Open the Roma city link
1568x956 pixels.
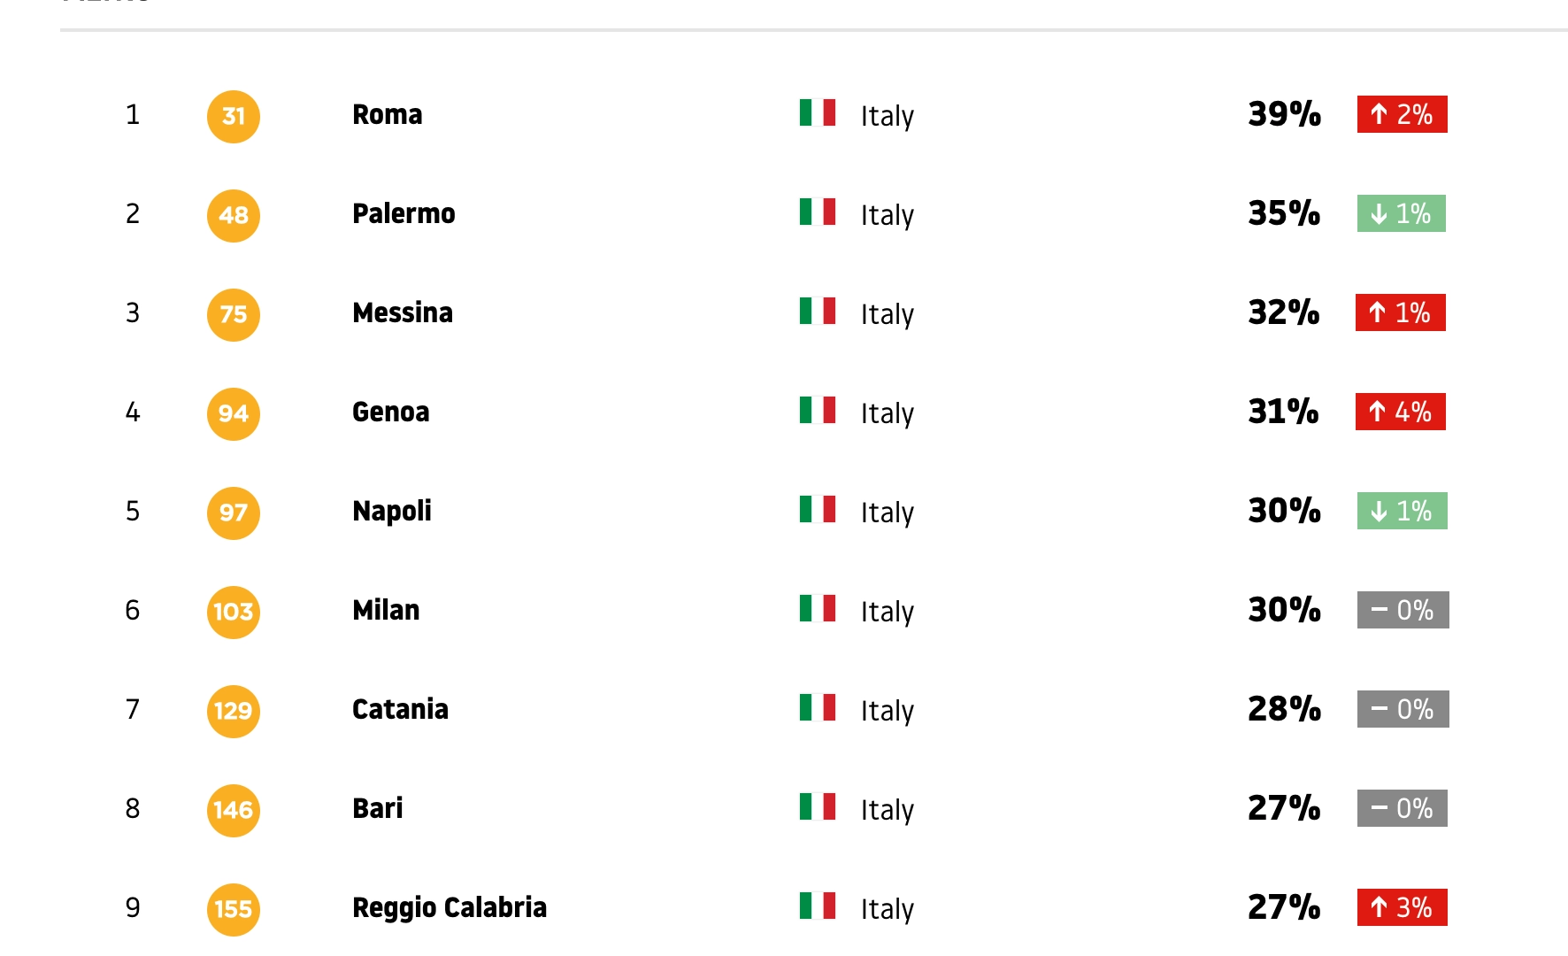387,114
